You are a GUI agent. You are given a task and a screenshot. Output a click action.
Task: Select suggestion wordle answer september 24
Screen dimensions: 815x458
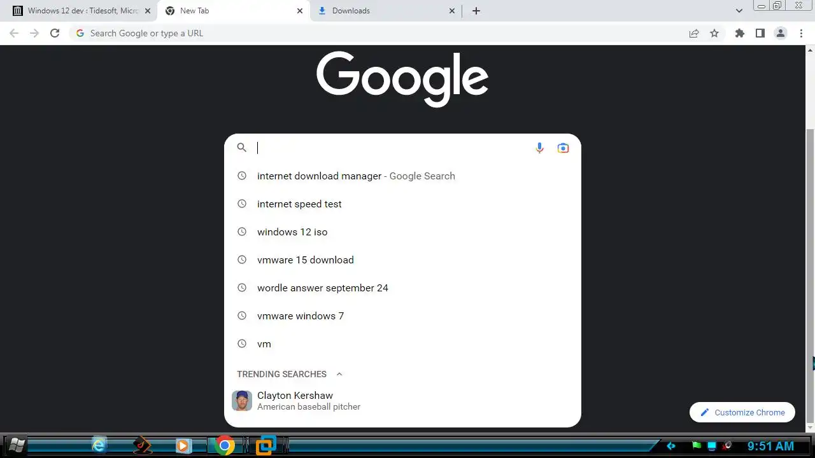[x=402, y=288]
